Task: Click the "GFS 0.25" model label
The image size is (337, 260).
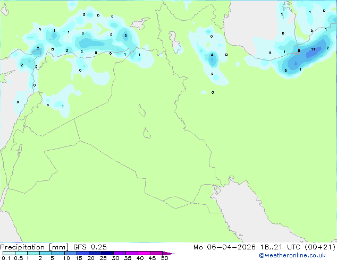Action: 90,247
